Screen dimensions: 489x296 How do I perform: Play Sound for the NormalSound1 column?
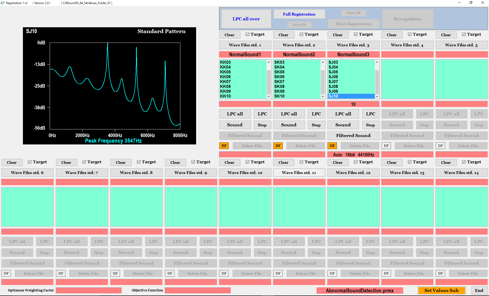tap(235, 125)
